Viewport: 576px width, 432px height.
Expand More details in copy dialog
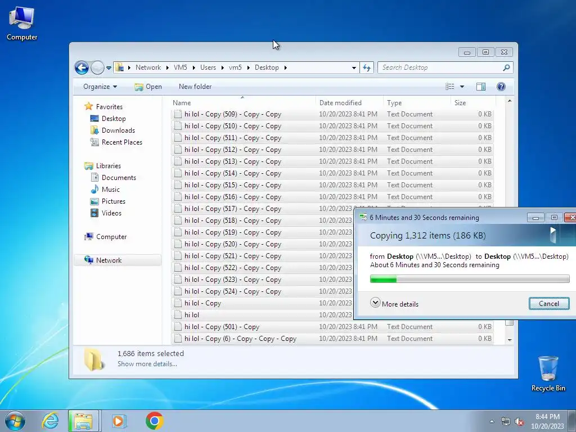pos(394,303)
